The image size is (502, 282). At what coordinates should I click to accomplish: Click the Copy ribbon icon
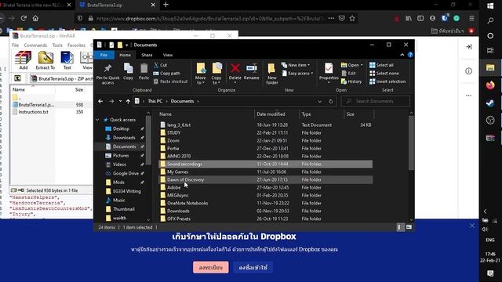[128, 71]
